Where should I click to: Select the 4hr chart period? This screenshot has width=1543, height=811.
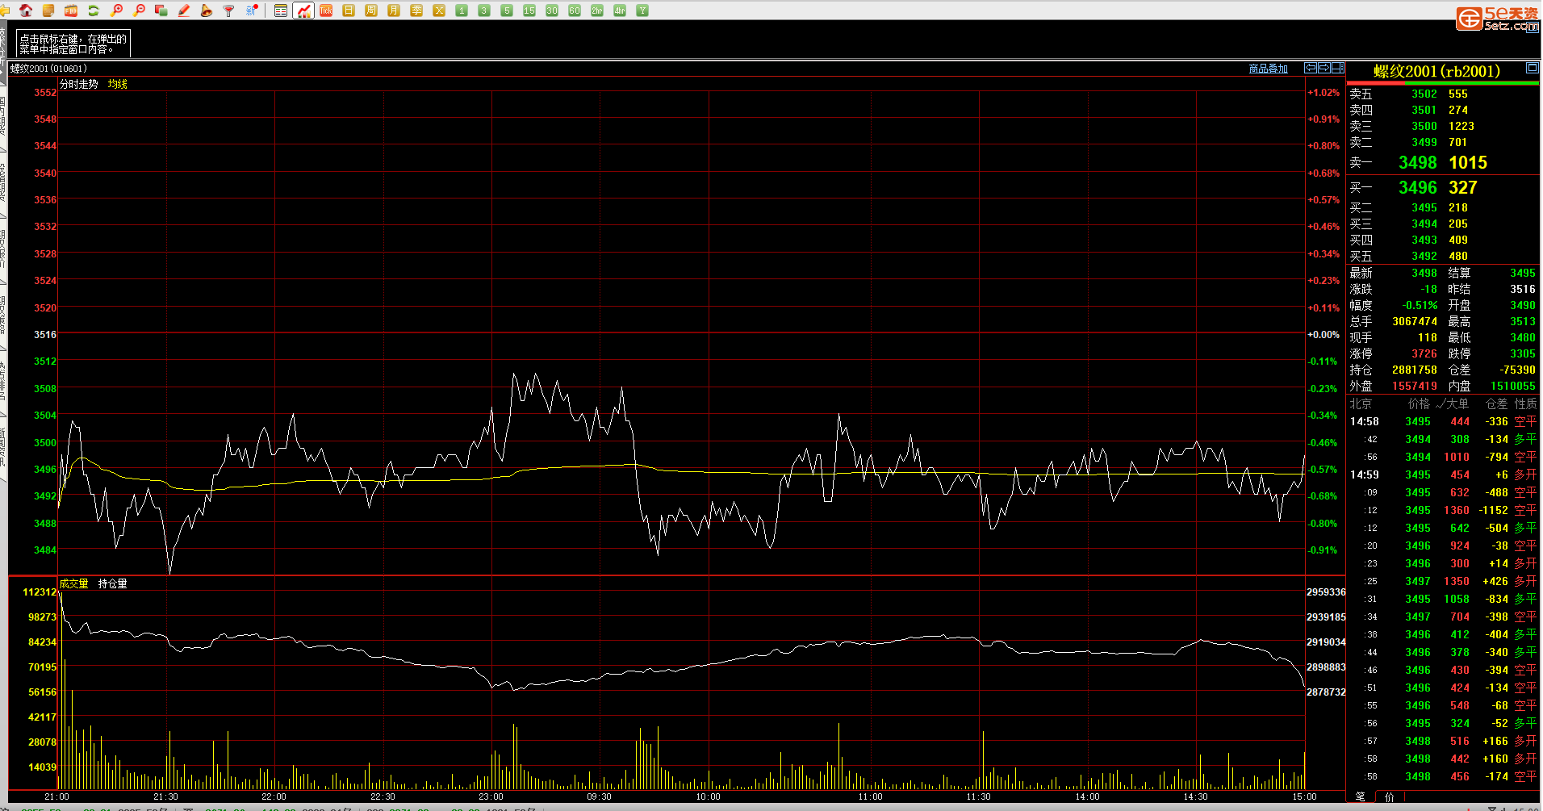tap(620, 10)
